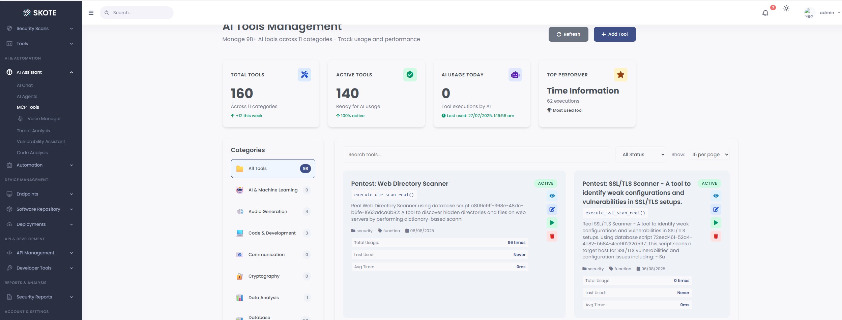This screenshot has width=842, height=320.
Task: Delete the SSL/TLS Scanner tool
Action: pos(716,236)
